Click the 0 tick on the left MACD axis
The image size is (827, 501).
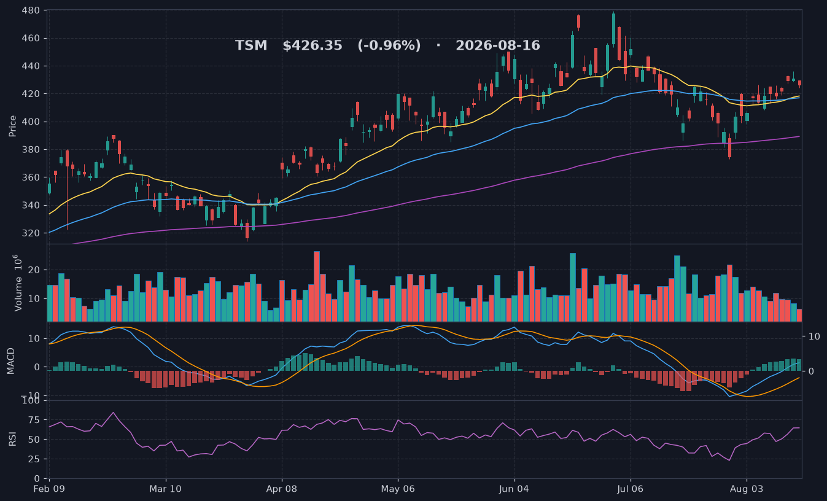tap(37, 367)
